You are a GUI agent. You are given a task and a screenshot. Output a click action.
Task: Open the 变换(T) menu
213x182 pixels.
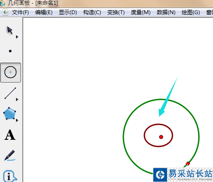[x=116, y=12]
